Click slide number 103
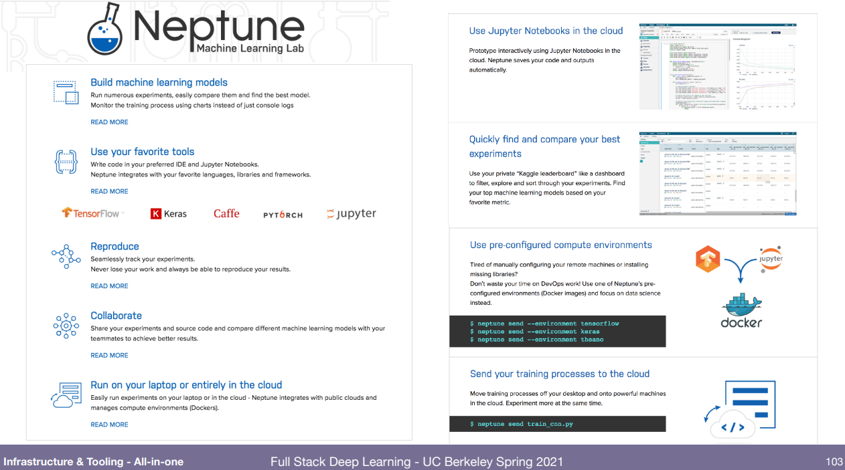The height and width of the screenshot is (470, 845). 834,462
